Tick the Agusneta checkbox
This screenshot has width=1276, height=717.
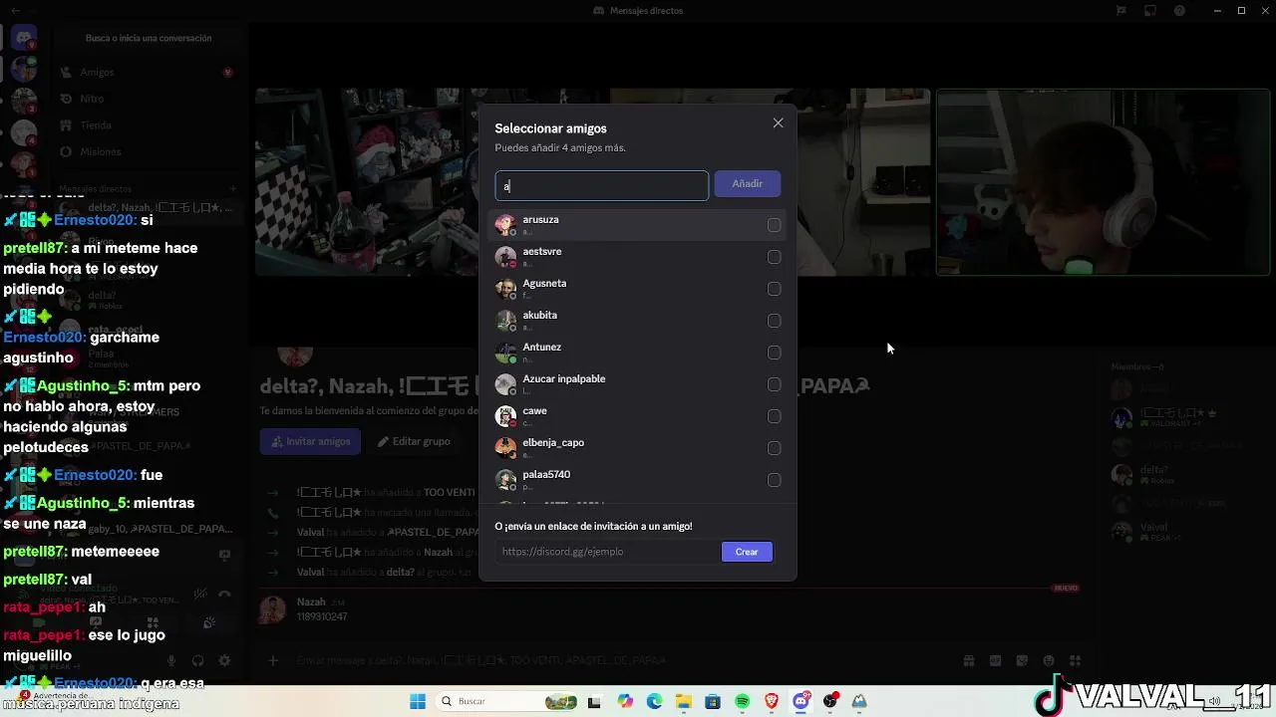[774, 289]
